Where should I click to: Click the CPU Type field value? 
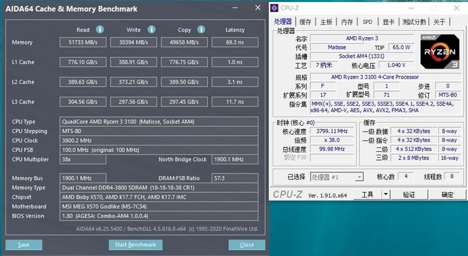pyautogui.click(x=159, y=122)
